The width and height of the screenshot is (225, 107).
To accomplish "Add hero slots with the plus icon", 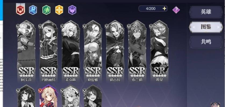I will click(164, 9).
